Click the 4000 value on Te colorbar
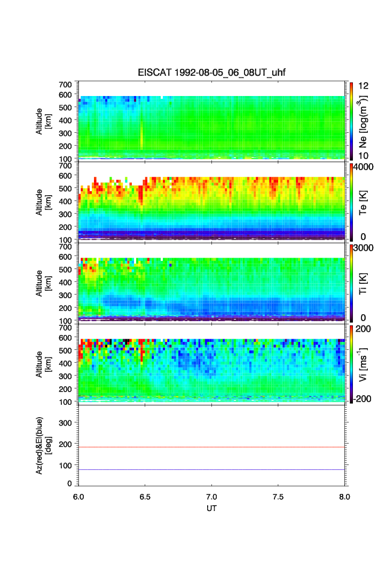 click(x=364, y=167)
